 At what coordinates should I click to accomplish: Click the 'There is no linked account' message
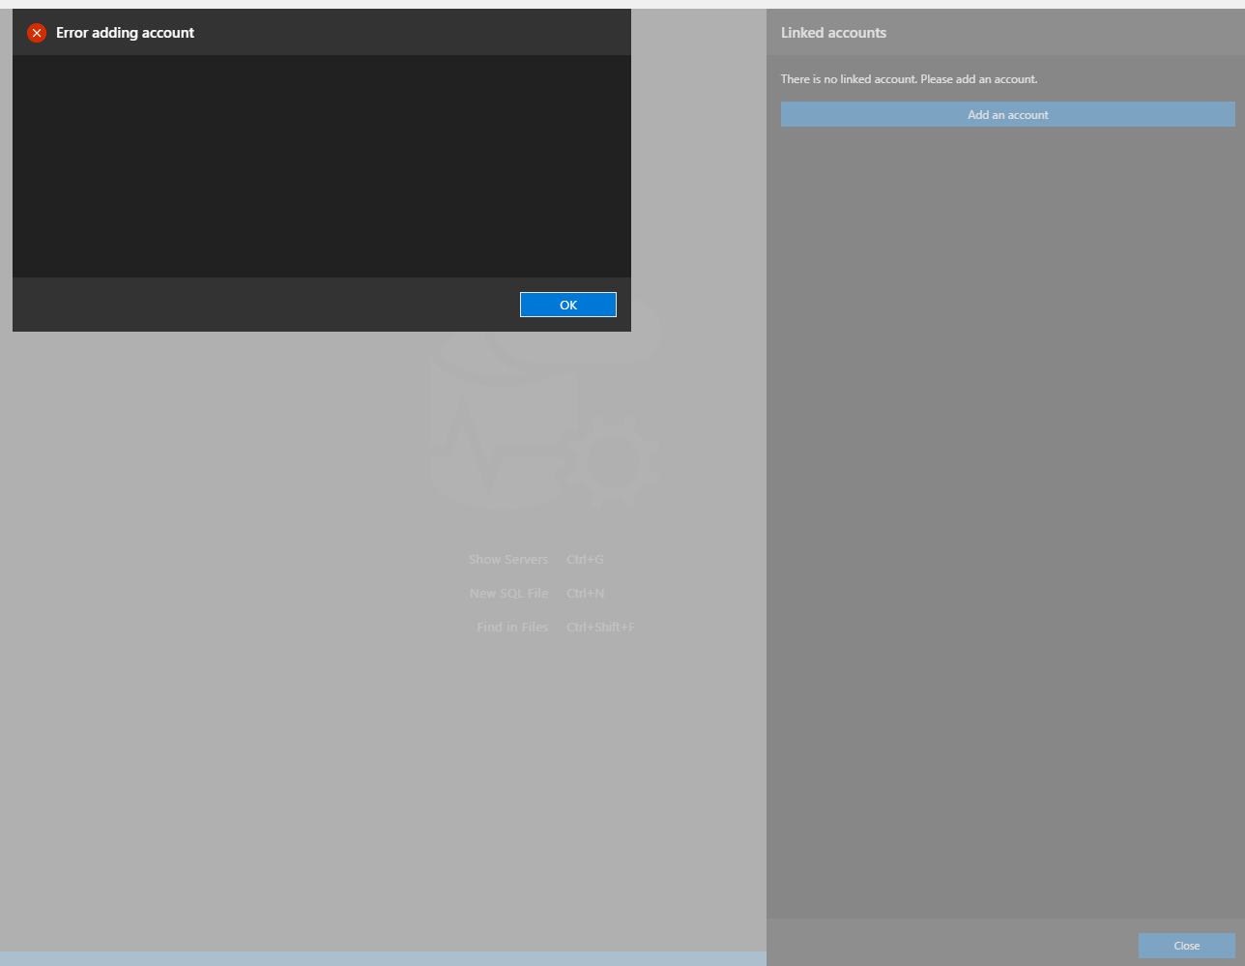910,79
